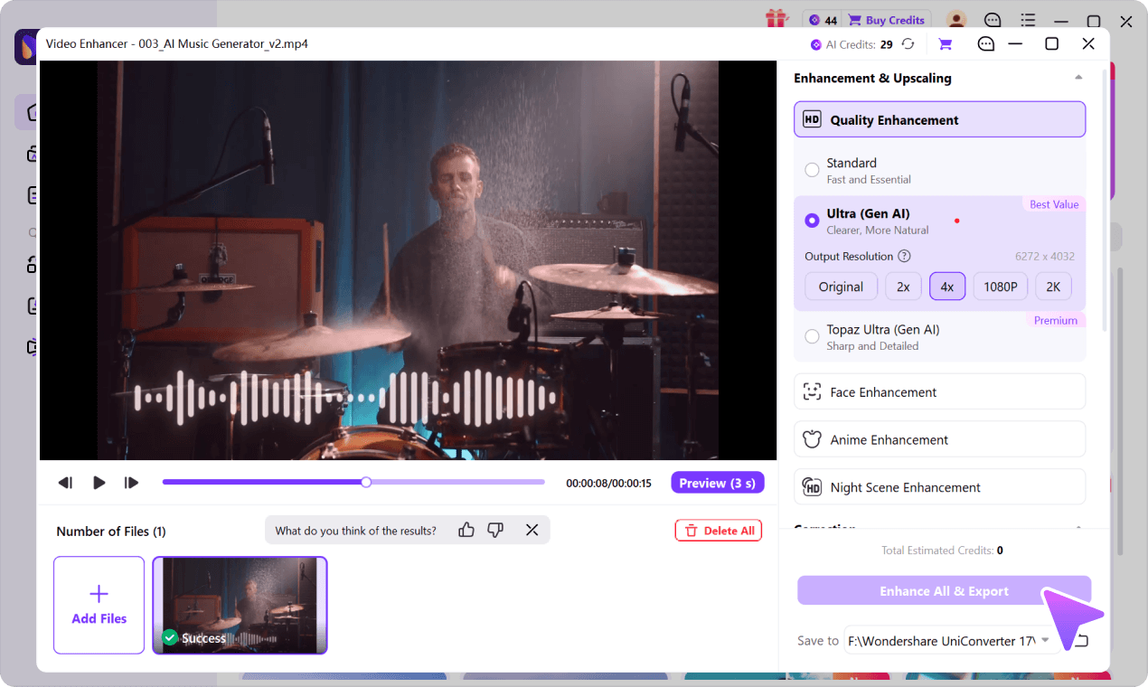Image resolution: width=1148 pixels, height=687 pixels.
Task: Select the Ultra (Gen AI) radio button
Action: point(812,221)
